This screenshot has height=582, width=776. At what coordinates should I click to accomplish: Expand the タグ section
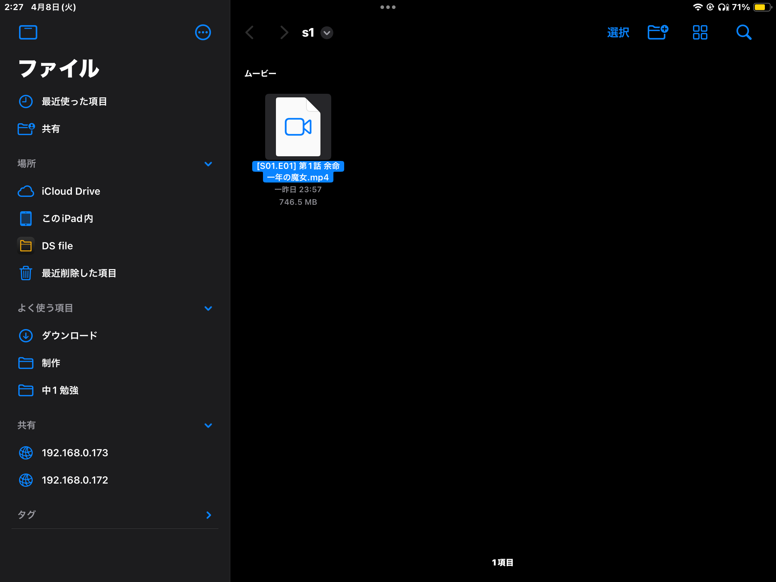[x=208, y=515]
